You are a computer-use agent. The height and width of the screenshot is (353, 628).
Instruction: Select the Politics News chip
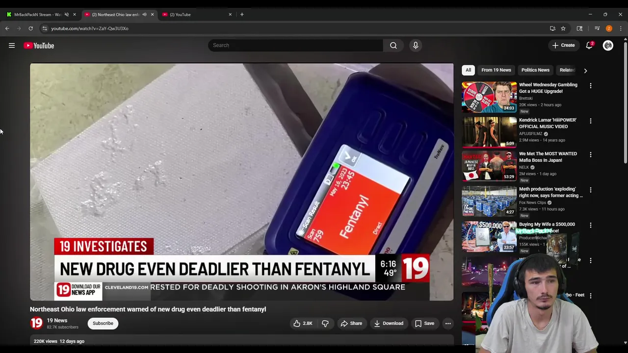535,70
